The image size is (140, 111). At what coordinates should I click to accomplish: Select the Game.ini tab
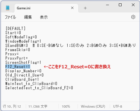[x=23, y=8]
